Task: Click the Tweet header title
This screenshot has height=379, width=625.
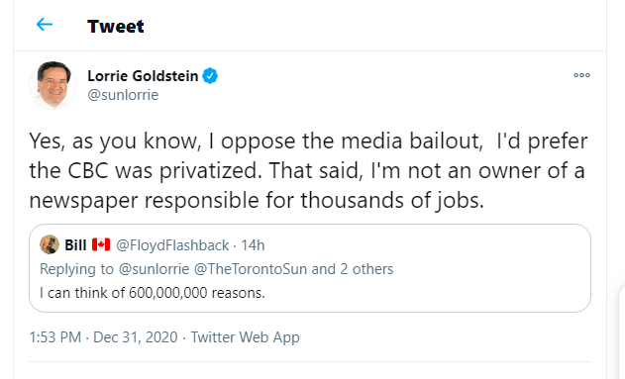Action: [116, 27]
